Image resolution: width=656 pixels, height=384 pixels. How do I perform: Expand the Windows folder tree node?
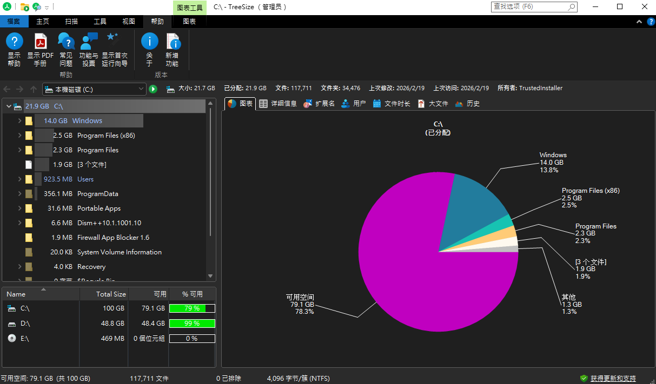(x=20, y=121)
